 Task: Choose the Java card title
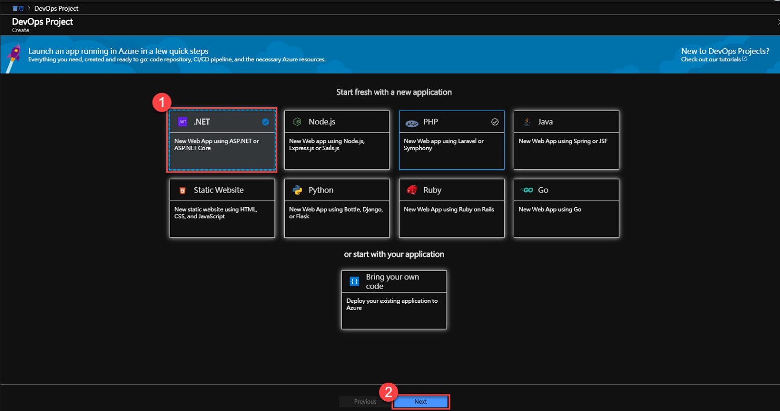546,122
